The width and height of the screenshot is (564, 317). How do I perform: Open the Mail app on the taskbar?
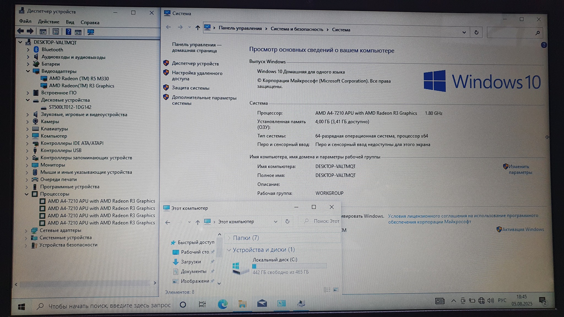[262, 304]
